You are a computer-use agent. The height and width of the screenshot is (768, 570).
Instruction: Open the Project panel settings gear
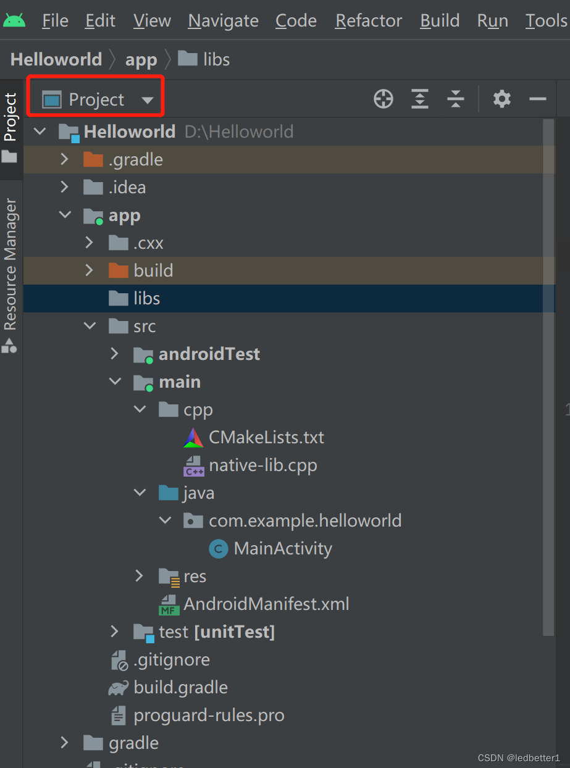click(x=501, y=99)
